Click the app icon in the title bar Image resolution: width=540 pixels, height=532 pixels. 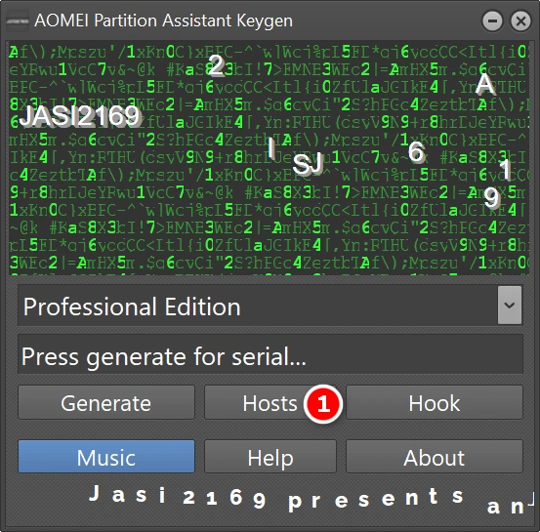pyautogui.click(x=18, y=21)
